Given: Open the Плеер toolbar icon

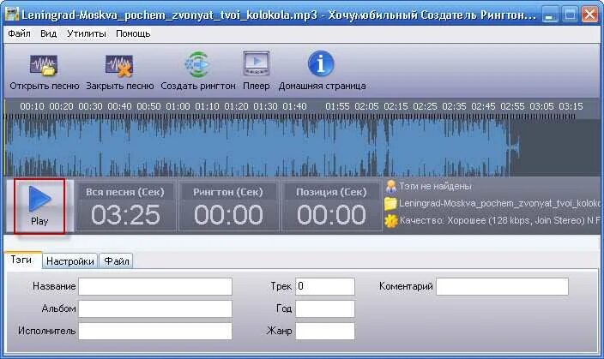Looking at the screenshot, I should pyautogui.click(x=257, y=64).
